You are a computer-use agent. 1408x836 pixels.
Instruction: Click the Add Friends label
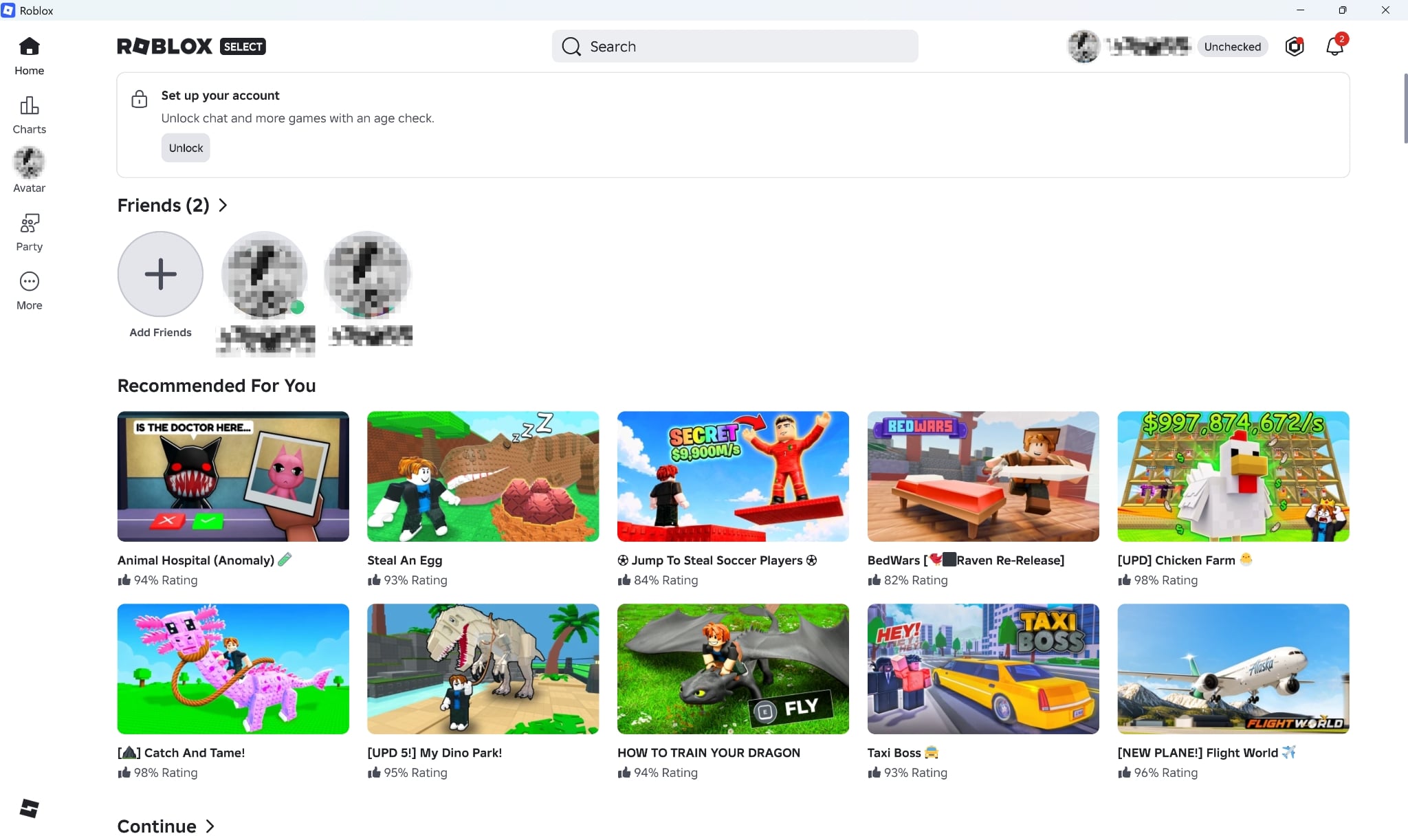point(160,332)
